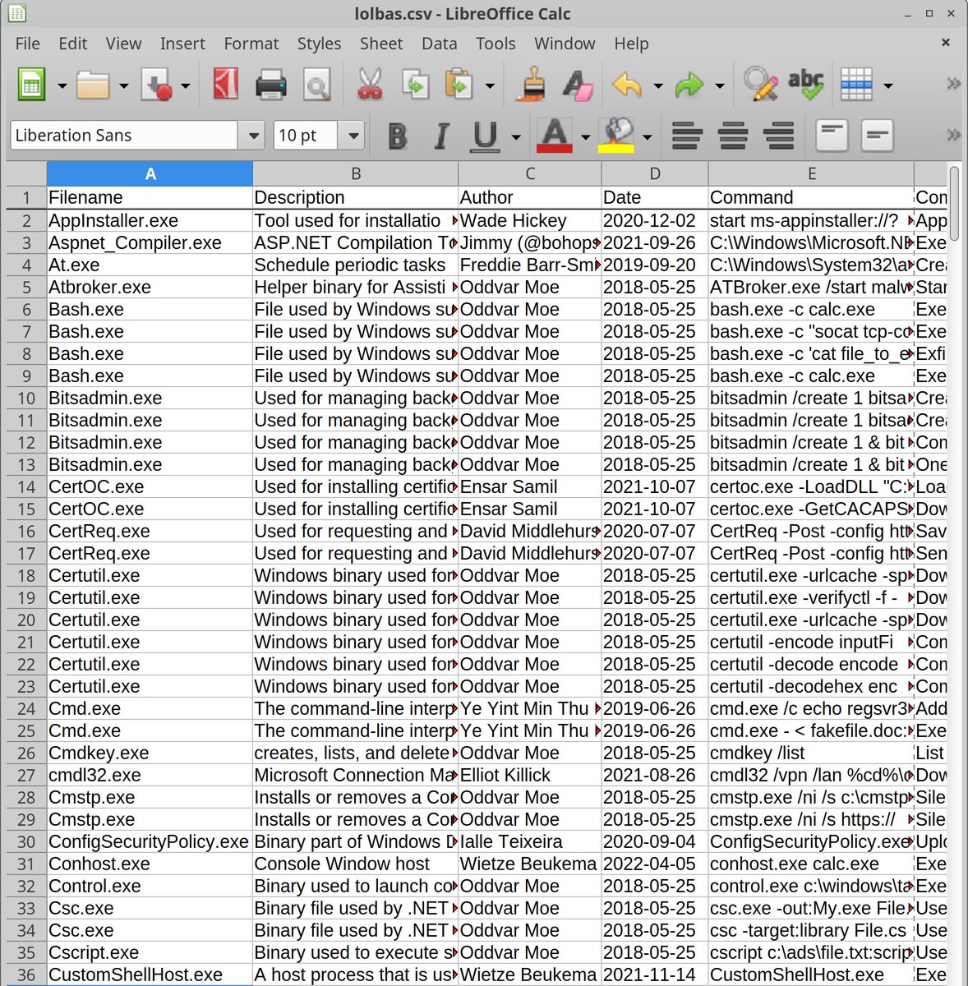This screenshot has width=968, height=986.
Task: Open the Tools menu
Action: 496,44
